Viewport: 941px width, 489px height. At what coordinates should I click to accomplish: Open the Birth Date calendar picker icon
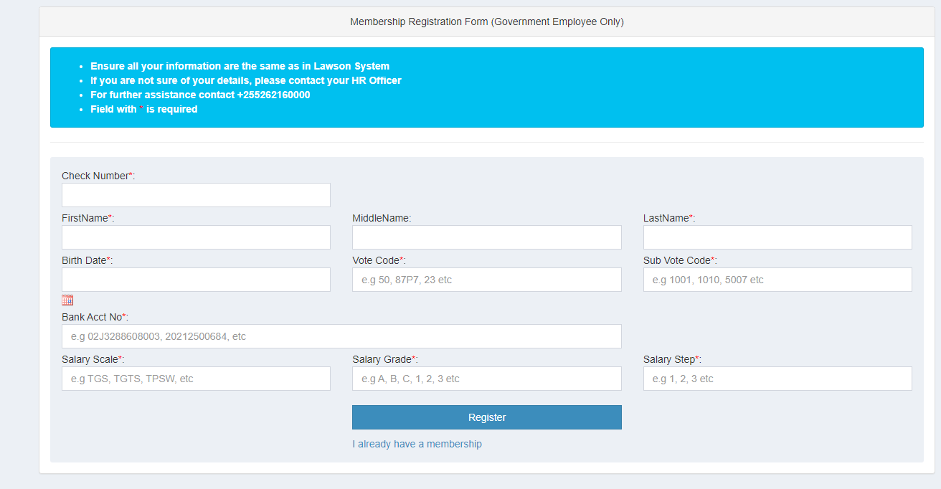click(x=68, y=300)
